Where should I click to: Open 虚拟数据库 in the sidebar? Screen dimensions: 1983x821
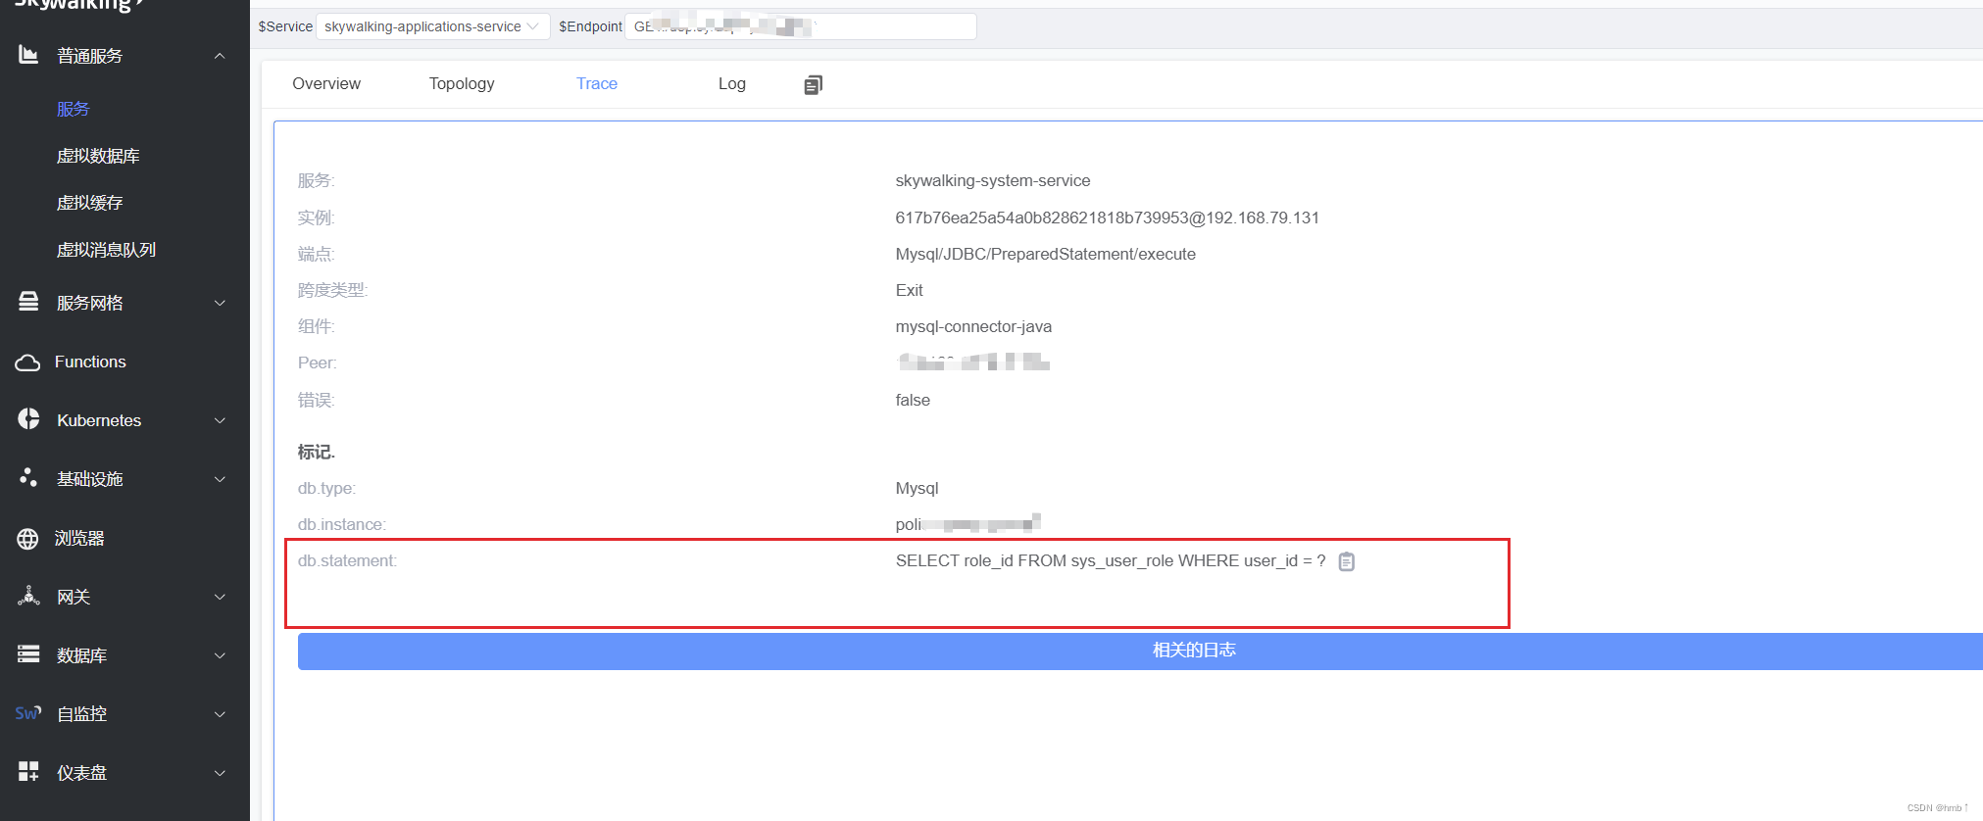(98, 156)
